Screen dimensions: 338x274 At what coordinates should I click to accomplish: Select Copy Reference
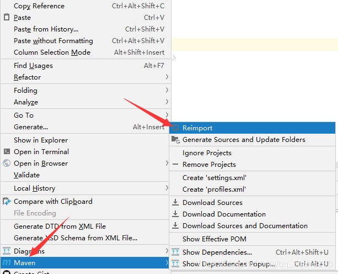pos(85,6)
